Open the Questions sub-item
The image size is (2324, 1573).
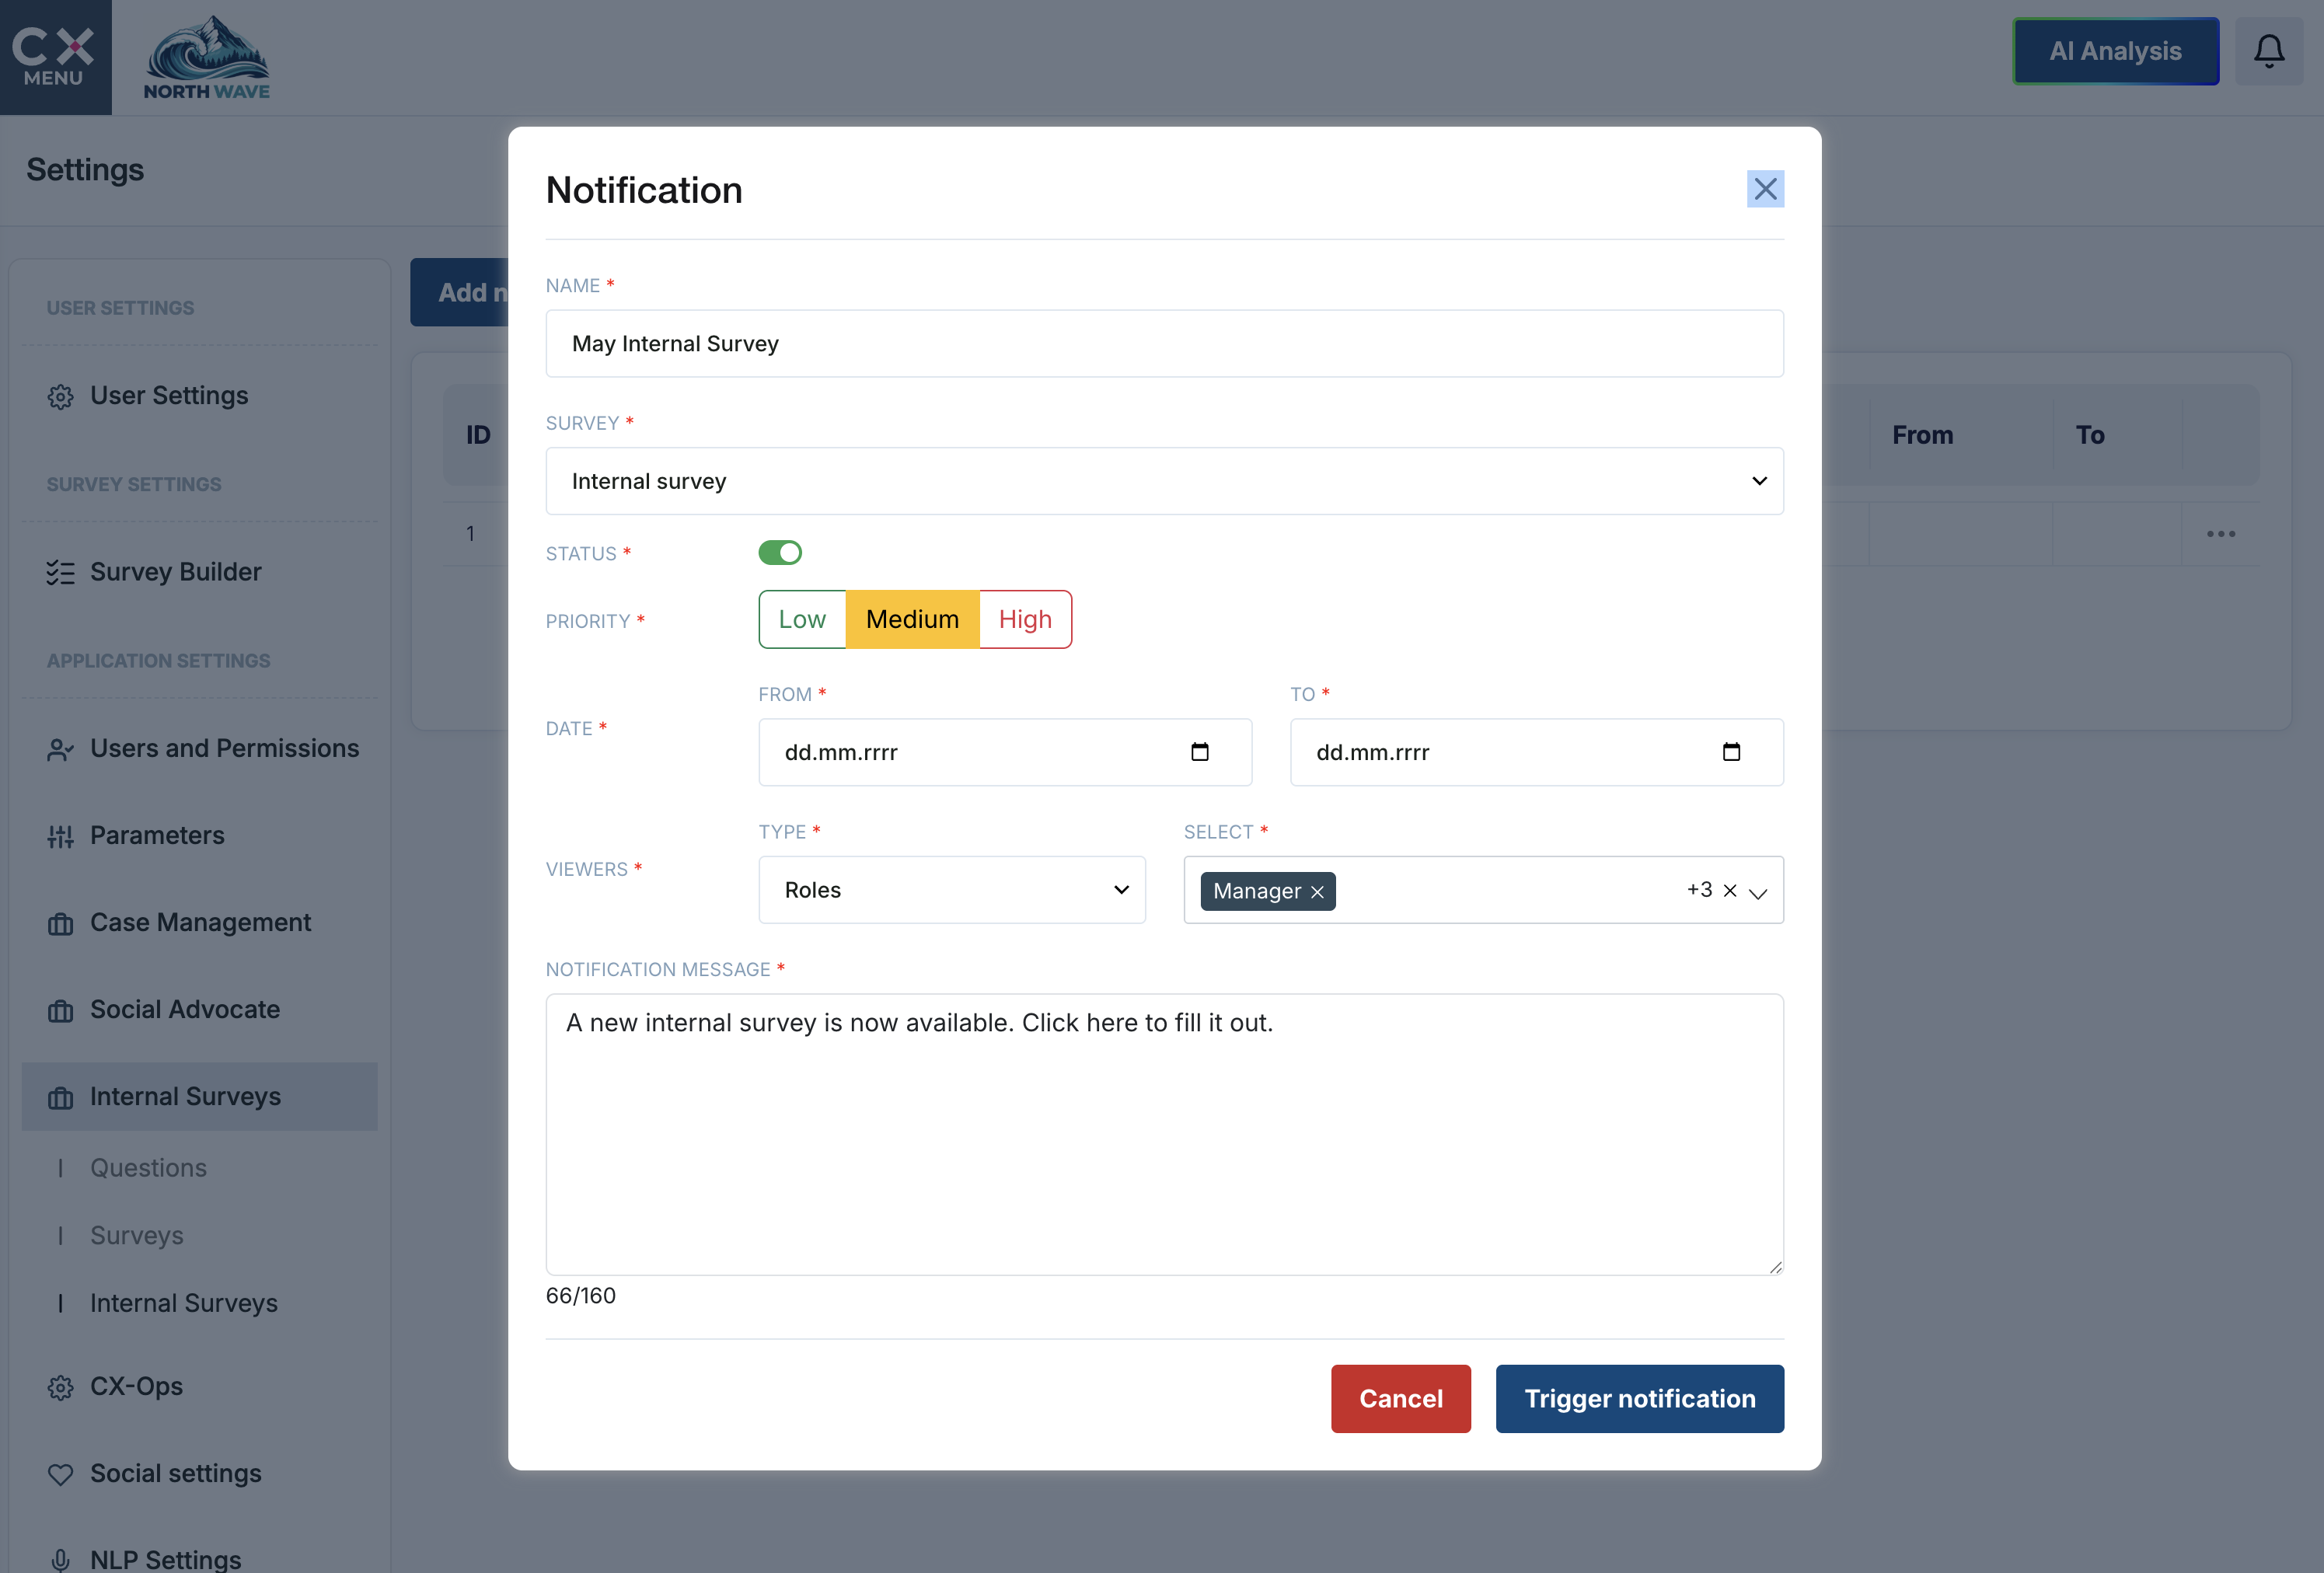148,1168
